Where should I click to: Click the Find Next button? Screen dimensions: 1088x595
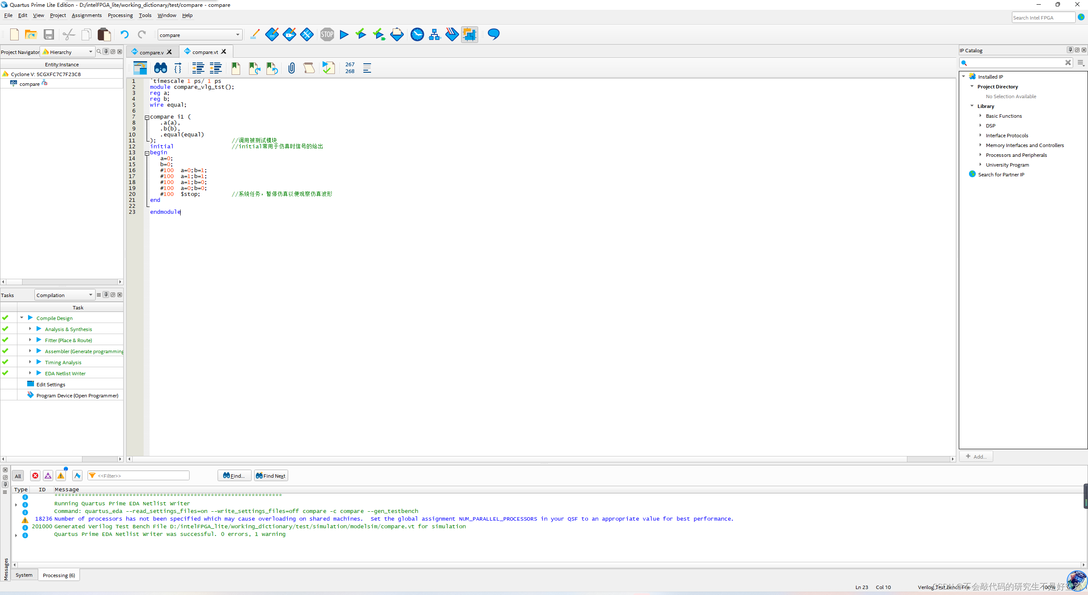coord(271,476)
